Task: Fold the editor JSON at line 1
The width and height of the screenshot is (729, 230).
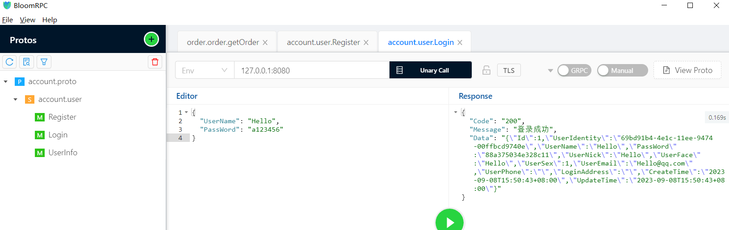Action: [186, 113]
